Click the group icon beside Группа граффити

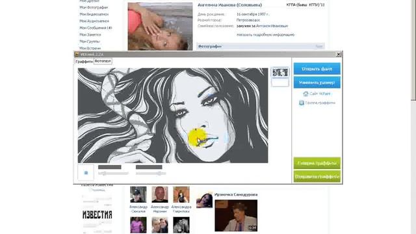click(302, 103)
